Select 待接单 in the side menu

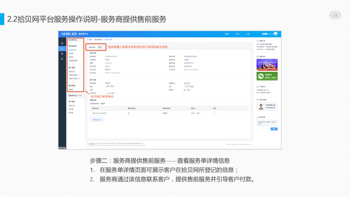click(x=71, y=57)
